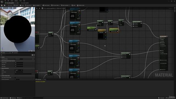Close the Details panel tab
The image size is (176, 99).
coord(10,53)
